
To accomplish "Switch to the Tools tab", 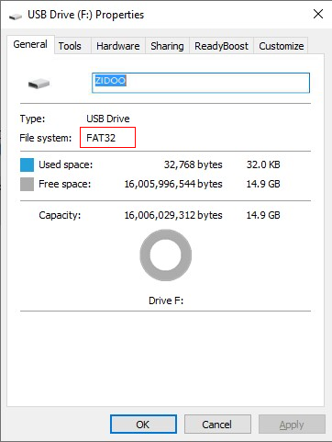I will 70,46.
